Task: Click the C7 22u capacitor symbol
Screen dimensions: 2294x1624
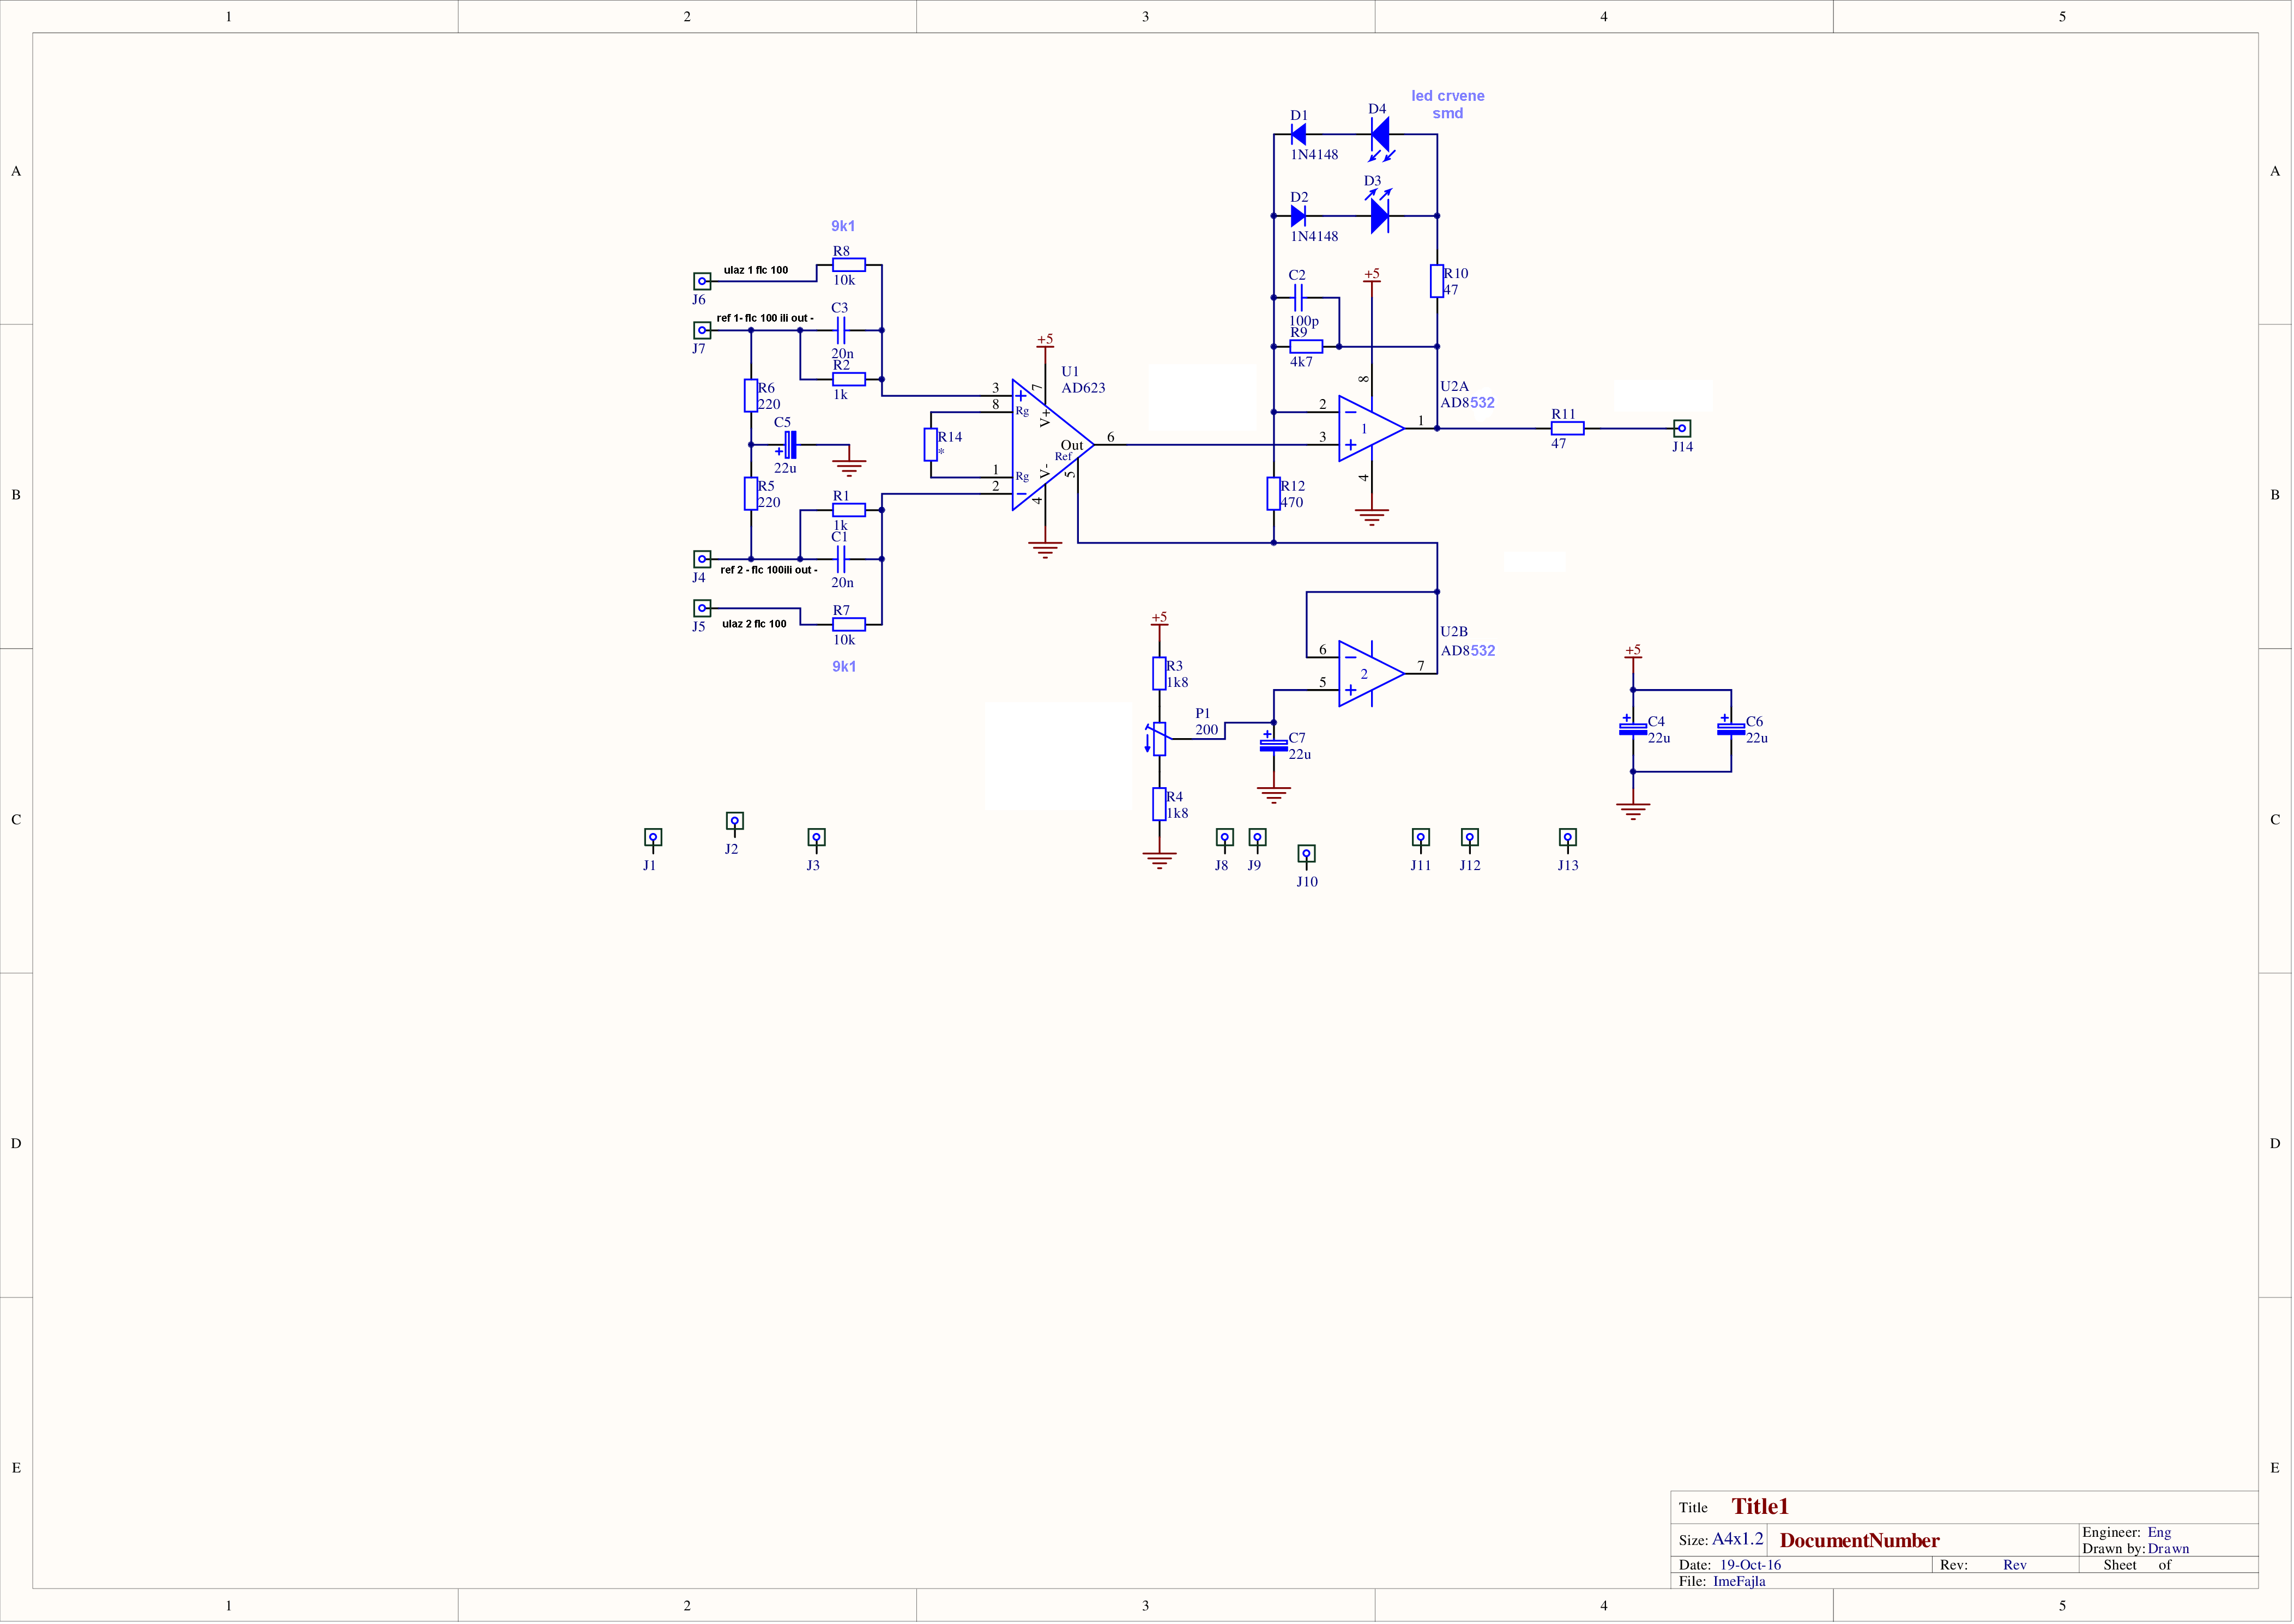Action: [1274, 745]
